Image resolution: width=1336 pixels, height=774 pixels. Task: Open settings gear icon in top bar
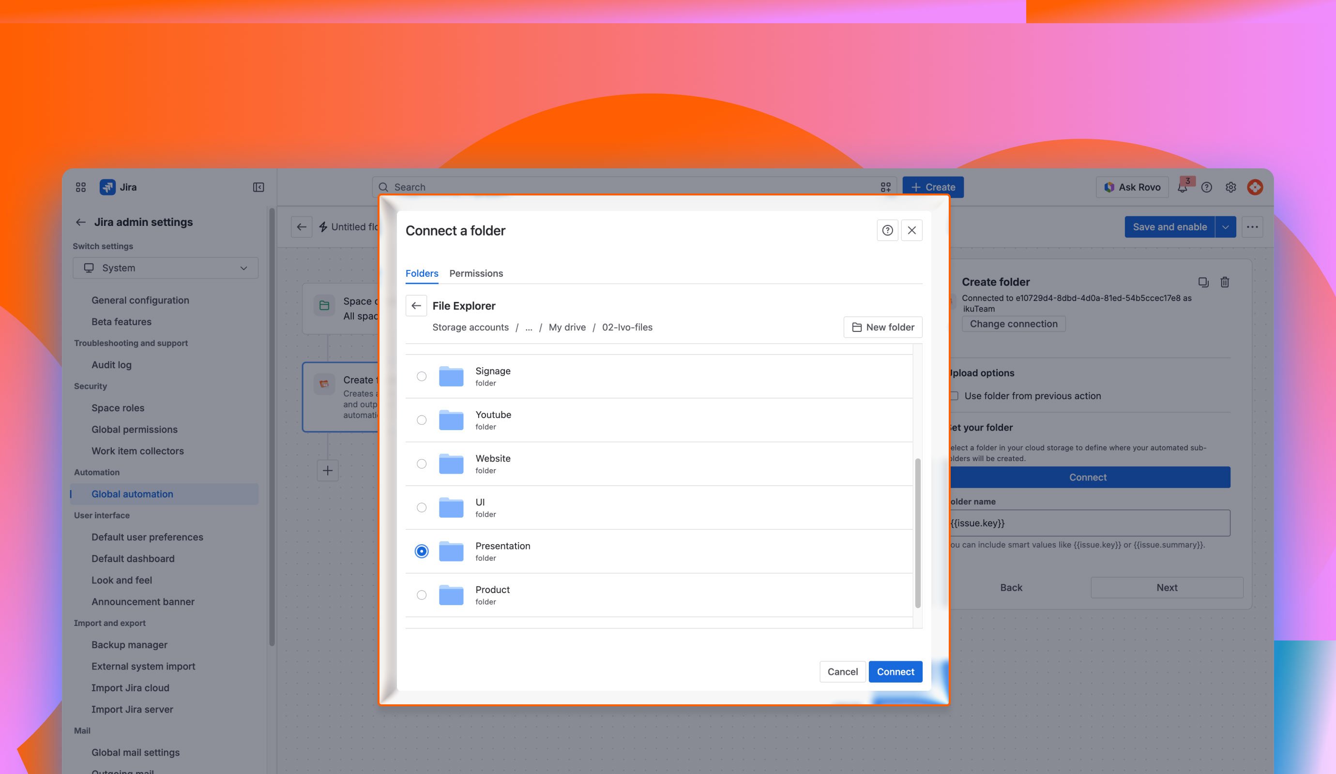pyautogui.click(x=1230, y=187)
